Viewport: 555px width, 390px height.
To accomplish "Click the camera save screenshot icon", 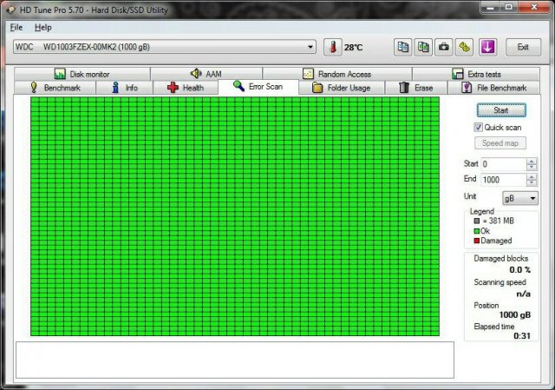I will coord(444,47).
